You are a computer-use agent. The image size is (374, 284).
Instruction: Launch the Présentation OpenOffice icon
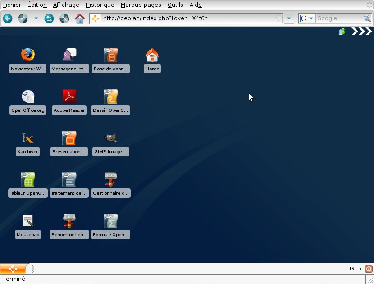point(69,138)
